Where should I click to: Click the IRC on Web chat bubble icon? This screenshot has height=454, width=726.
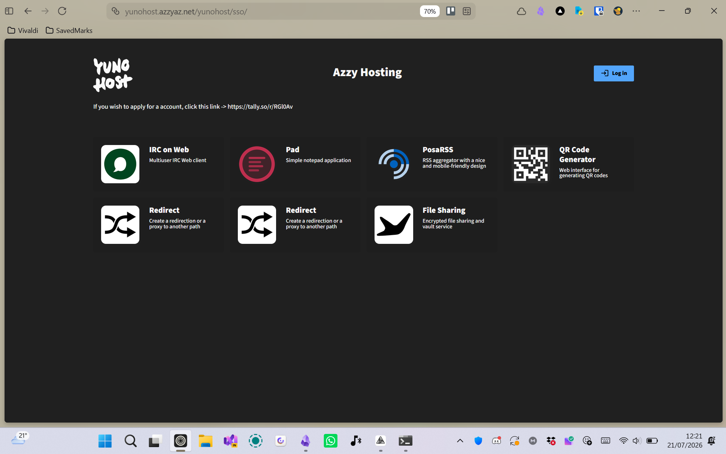pos(120,164)
